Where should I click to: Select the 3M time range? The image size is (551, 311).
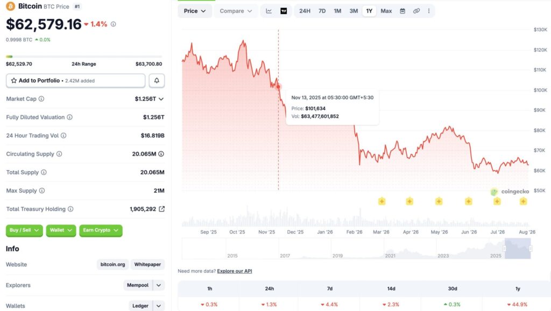click(x=354, y=11)
